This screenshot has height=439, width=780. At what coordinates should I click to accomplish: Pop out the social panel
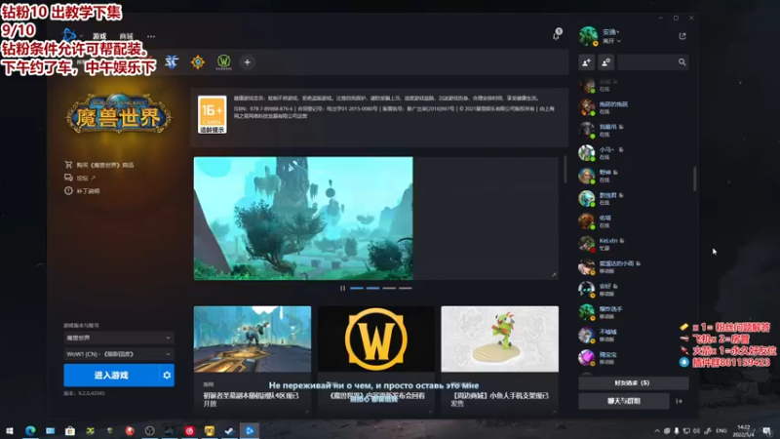click(682, 36)
